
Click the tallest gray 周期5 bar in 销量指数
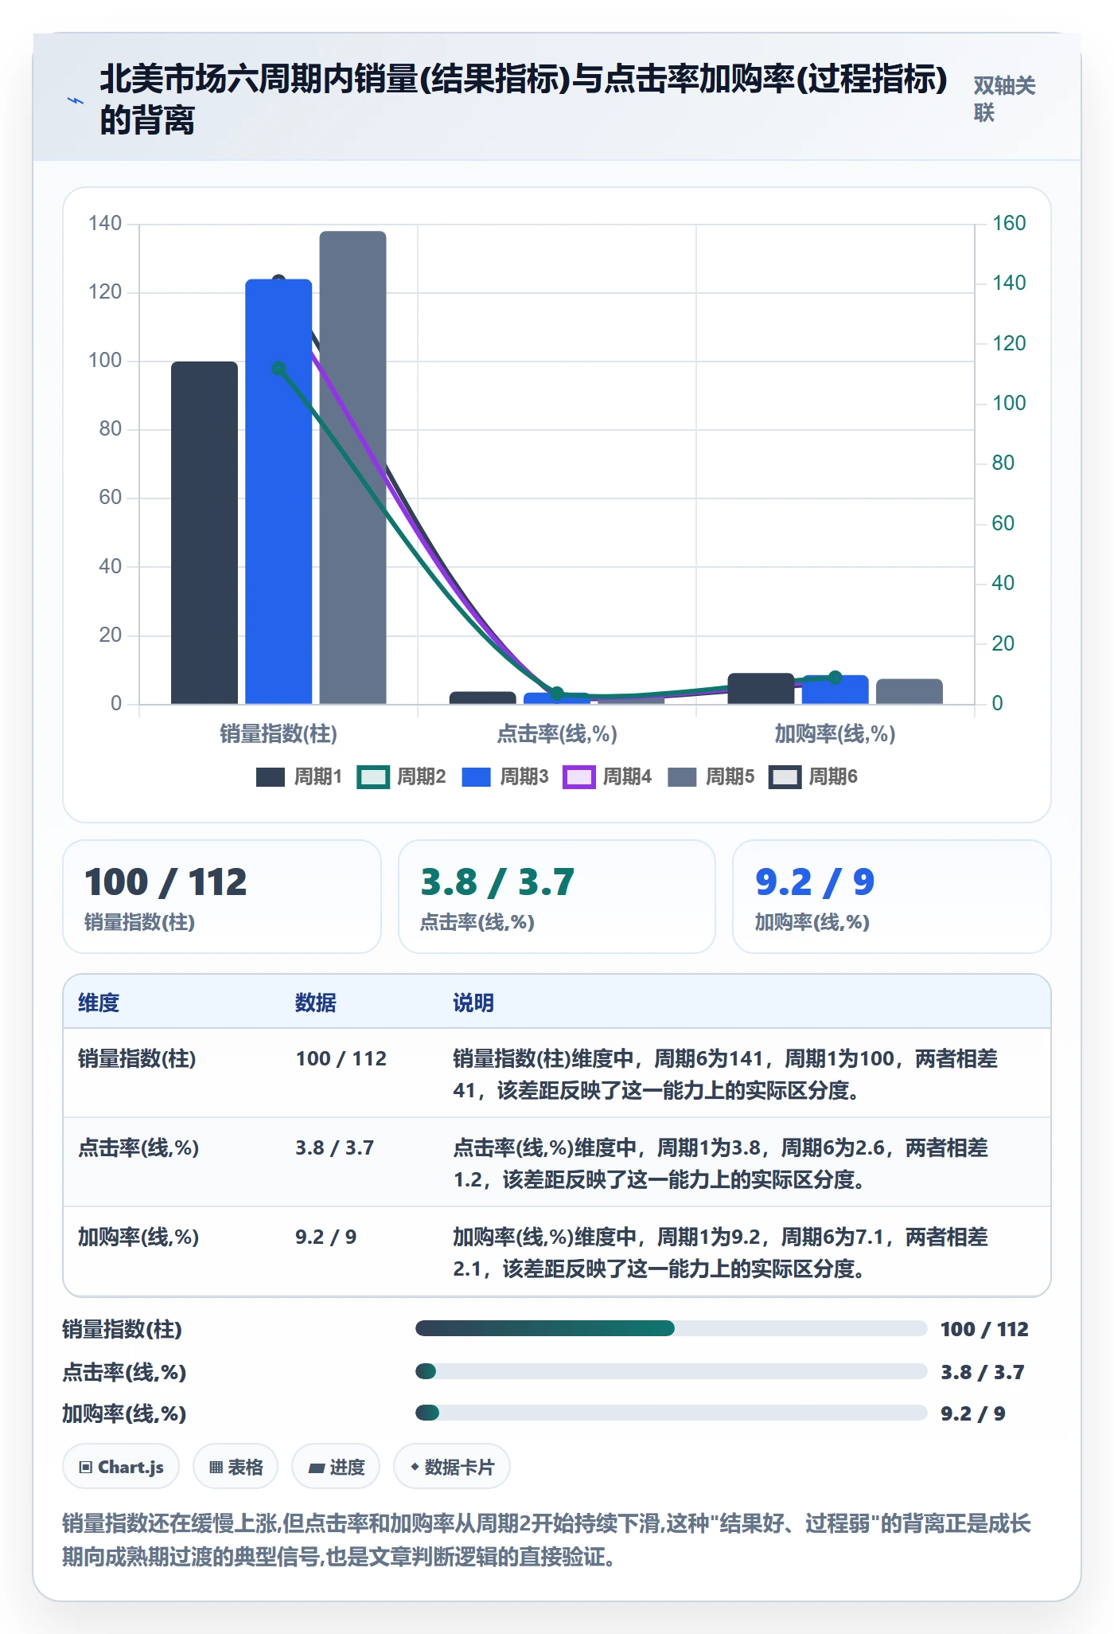coord(353,467)
